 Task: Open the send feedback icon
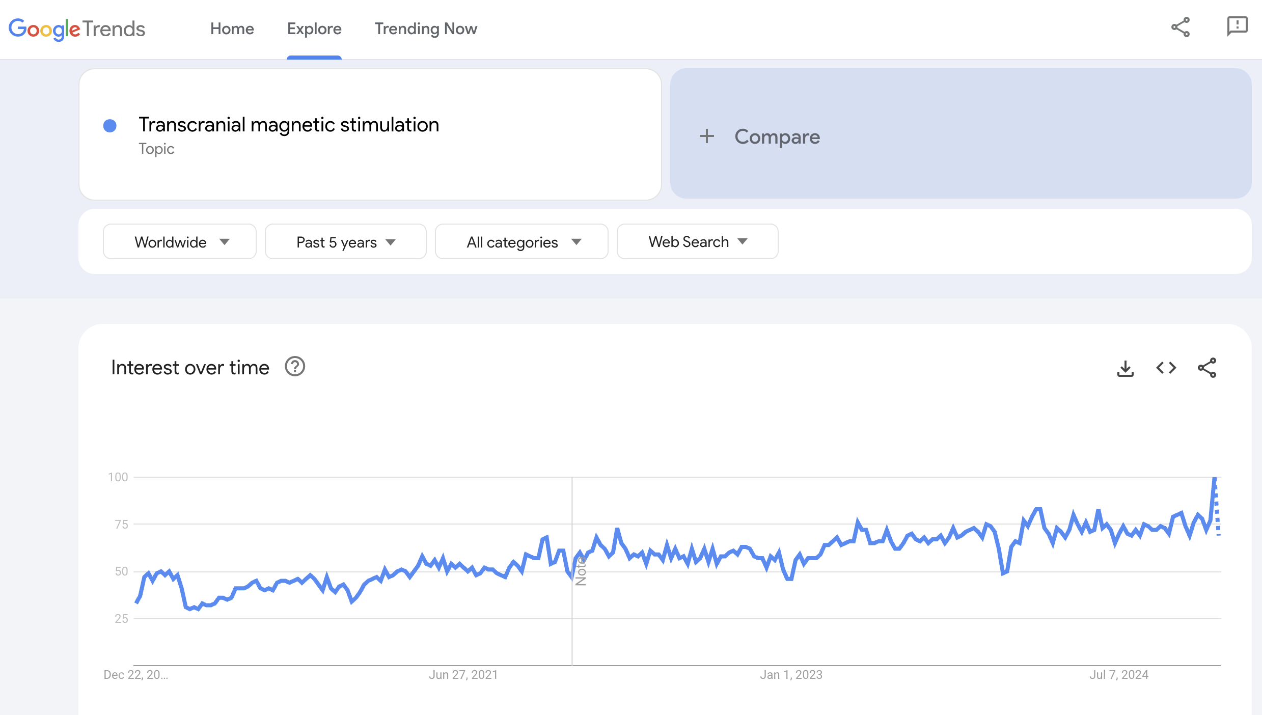1237,26
